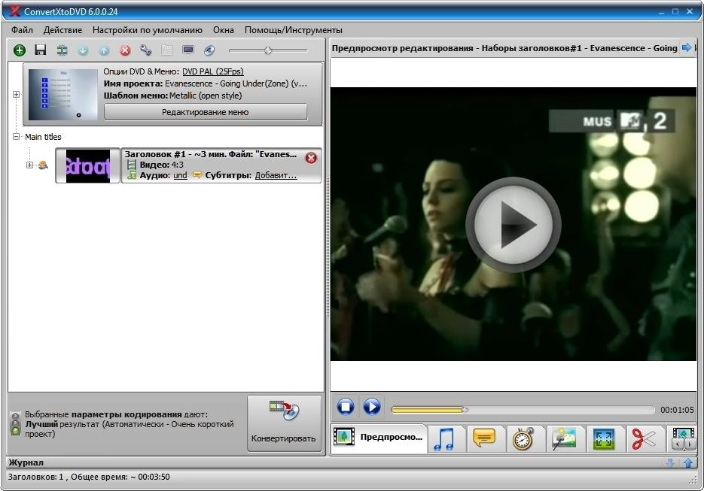Click the grayed grid layout toolbar icon
Image resolution: width=704 pixels, height=491 pixels.
(166, 50)
